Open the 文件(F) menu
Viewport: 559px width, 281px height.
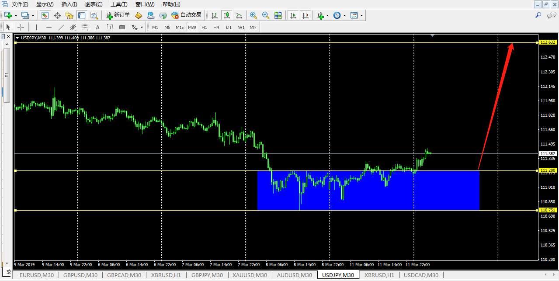[x=20, y=4]
